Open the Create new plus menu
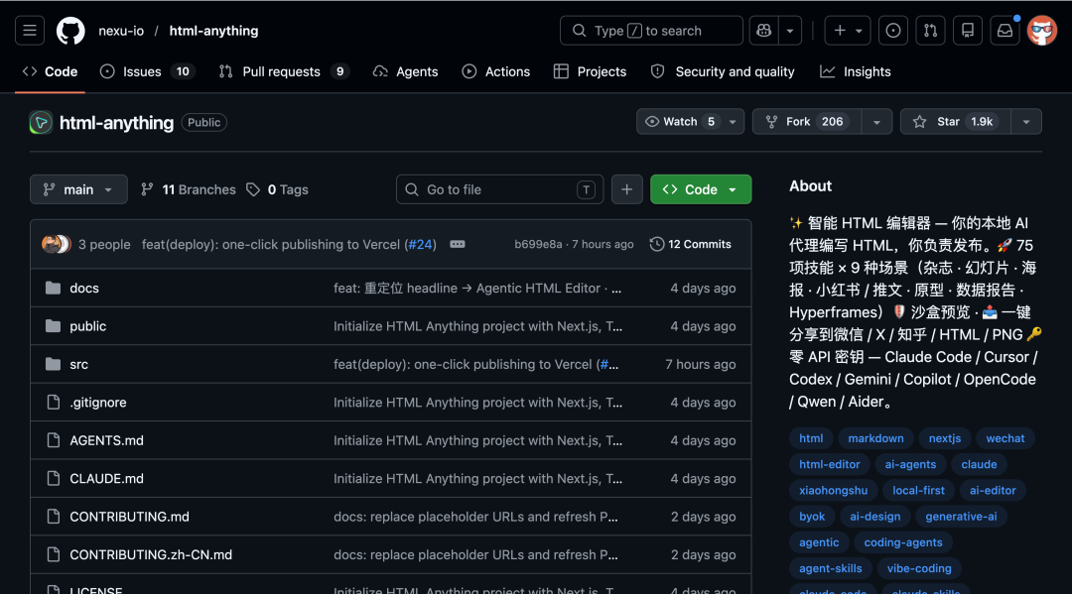The width and height of the screenshot is (1072, 594). tap(847, 31)
